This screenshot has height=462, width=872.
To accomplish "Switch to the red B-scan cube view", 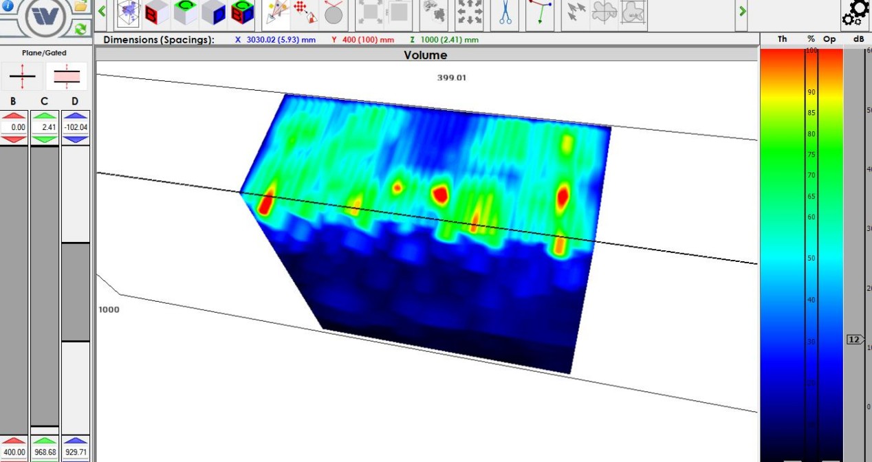I will pos(156,12).
